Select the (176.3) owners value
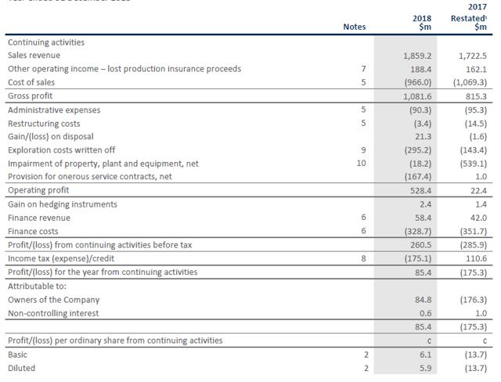Screen dimensions: 501x382 point(474,300)
